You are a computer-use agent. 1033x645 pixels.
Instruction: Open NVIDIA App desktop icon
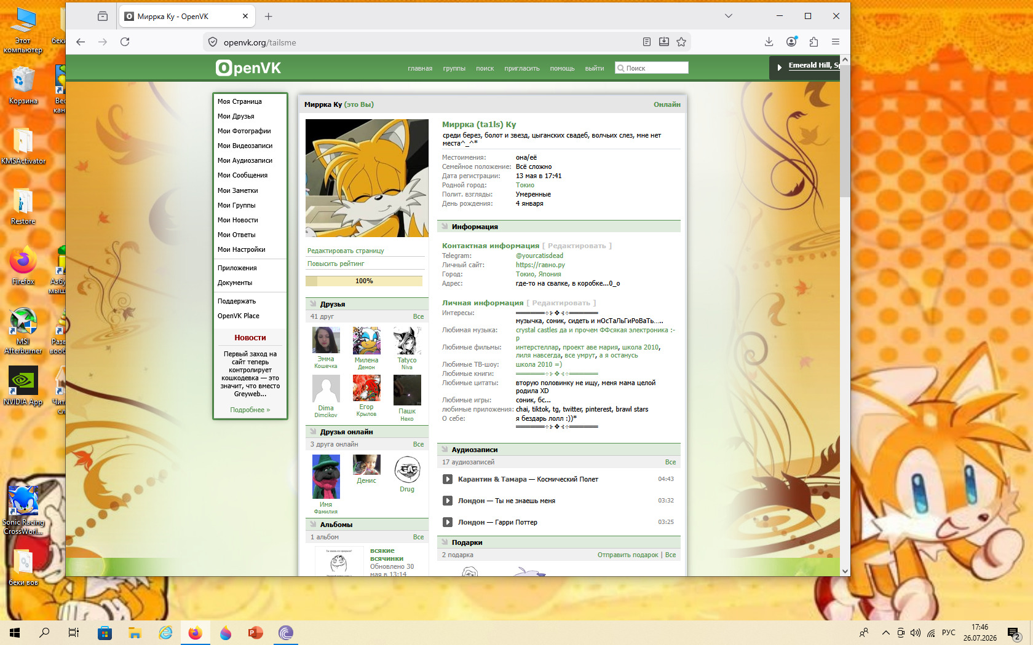point(23,386)
